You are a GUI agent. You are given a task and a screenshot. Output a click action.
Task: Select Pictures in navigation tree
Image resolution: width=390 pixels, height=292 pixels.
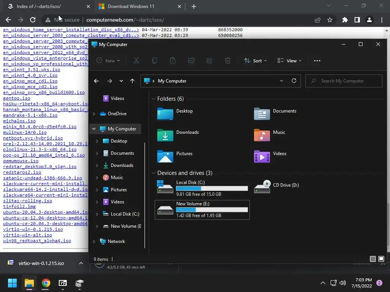pyautogui.click(x=118, y=190)
